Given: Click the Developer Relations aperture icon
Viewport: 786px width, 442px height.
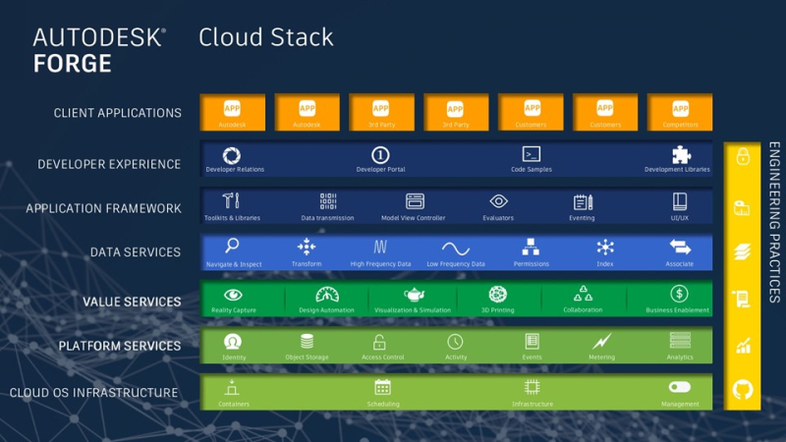Looking at the screenshot, I should pos(232,156).
